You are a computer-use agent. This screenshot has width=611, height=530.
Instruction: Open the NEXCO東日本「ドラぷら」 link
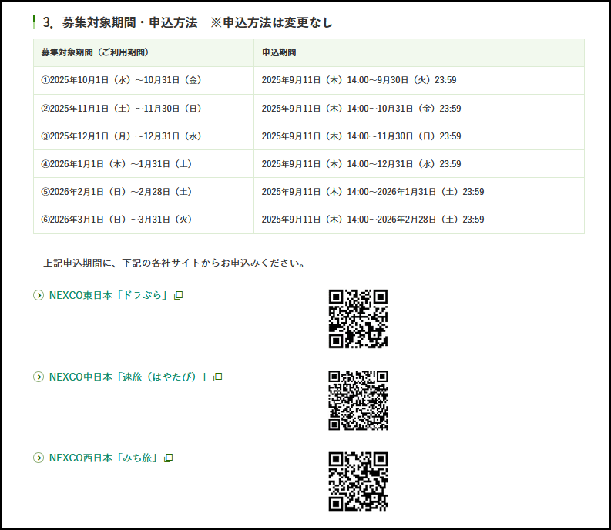click(108, 295)
